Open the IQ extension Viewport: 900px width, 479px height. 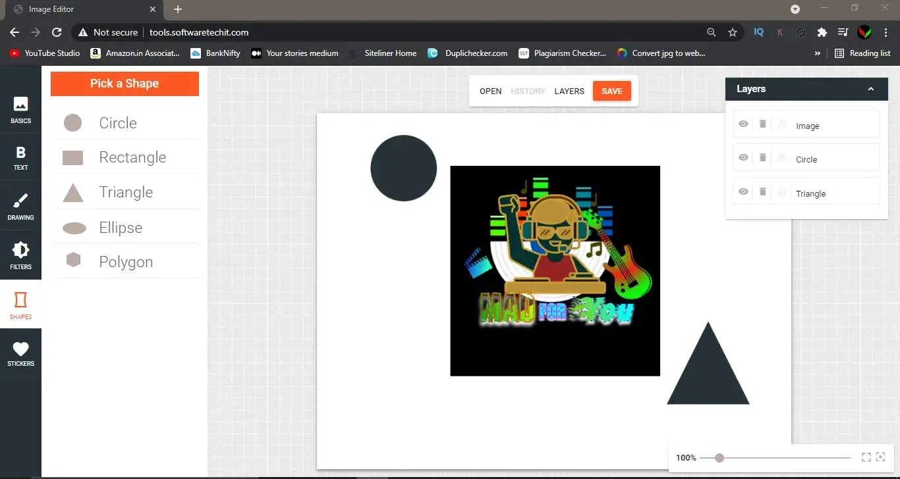point(758,32)
